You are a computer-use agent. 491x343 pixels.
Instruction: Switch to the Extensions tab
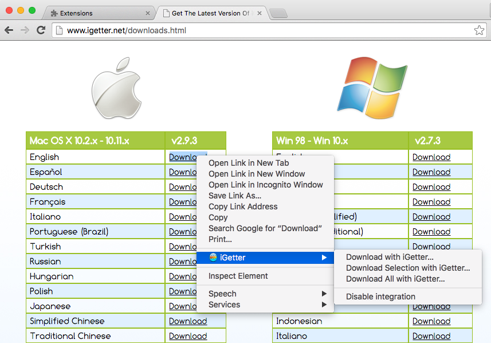click(99, 13)
